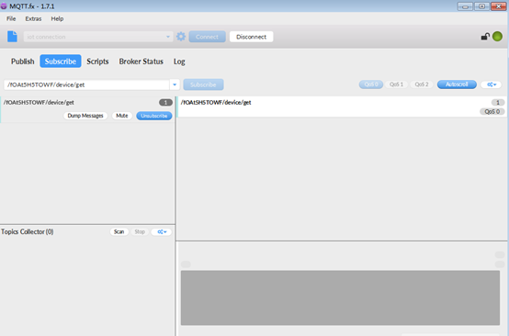
Task: Click the unlocked padlock icon
Action: coord(485,37)
